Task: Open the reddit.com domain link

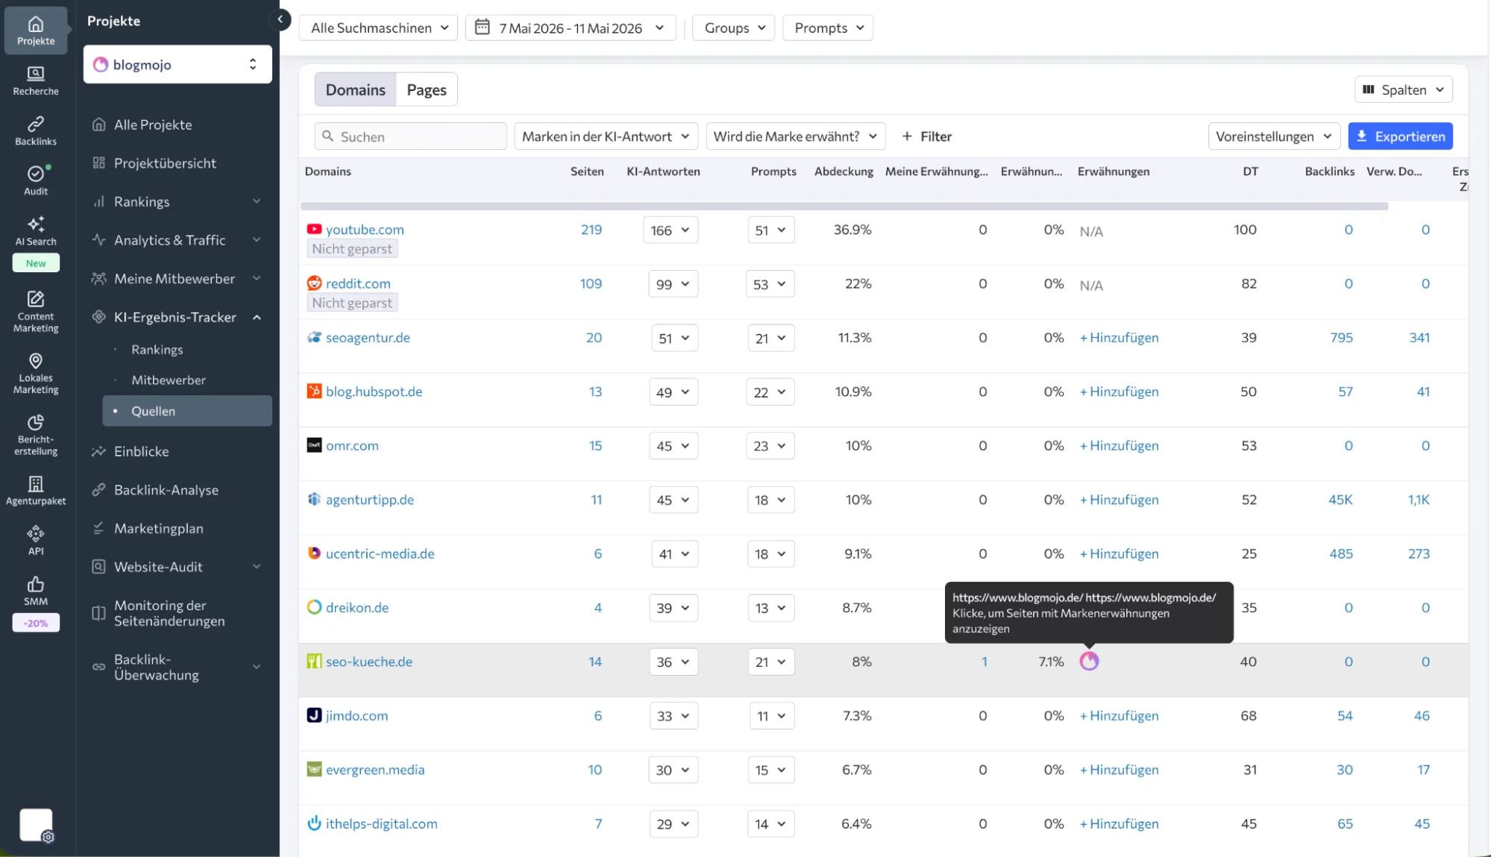Action: (x=358, y=283)
